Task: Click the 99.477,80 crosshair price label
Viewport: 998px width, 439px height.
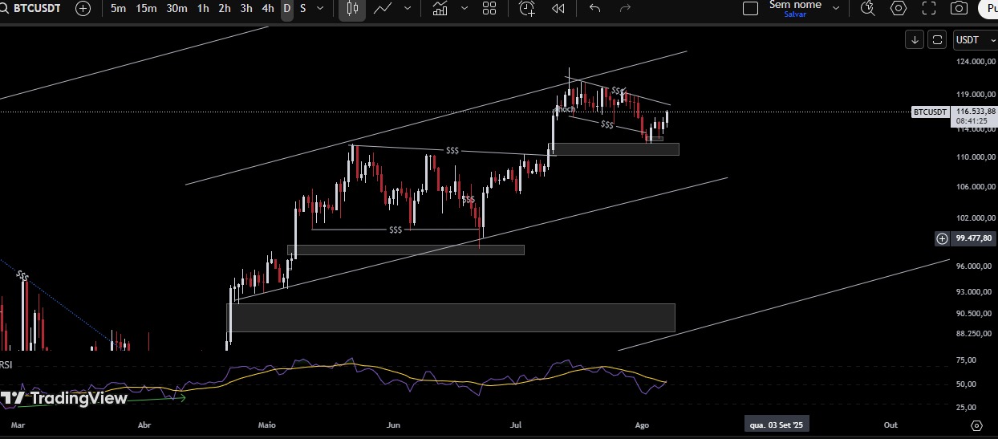Action: click(x=975, y=238)
